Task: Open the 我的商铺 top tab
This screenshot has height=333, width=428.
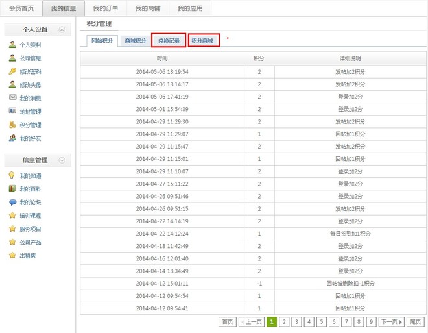Action: pyautogui.click(x=147, y=8)
